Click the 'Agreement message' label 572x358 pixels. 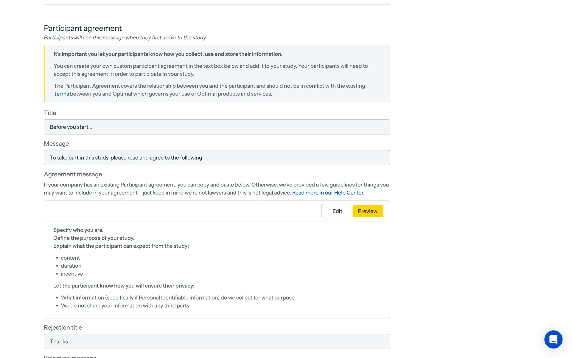(73, 175)
